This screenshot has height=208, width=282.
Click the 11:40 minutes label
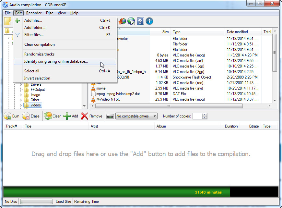(208, 192)
